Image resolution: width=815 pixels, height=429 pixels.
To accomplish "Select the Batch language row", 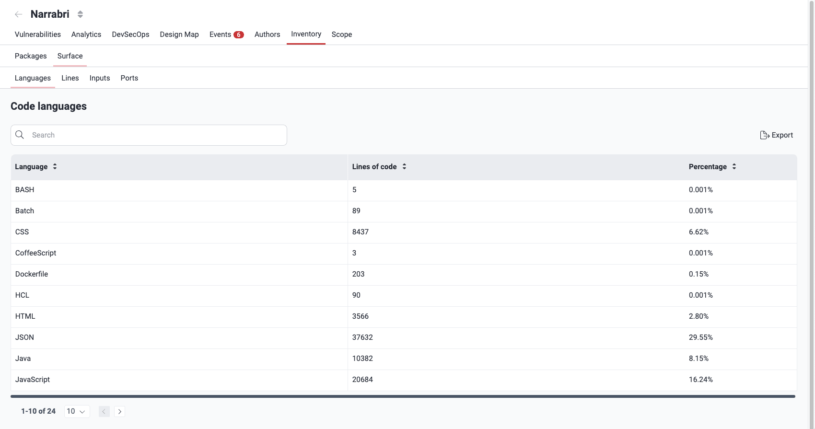I will pos(404,211).
